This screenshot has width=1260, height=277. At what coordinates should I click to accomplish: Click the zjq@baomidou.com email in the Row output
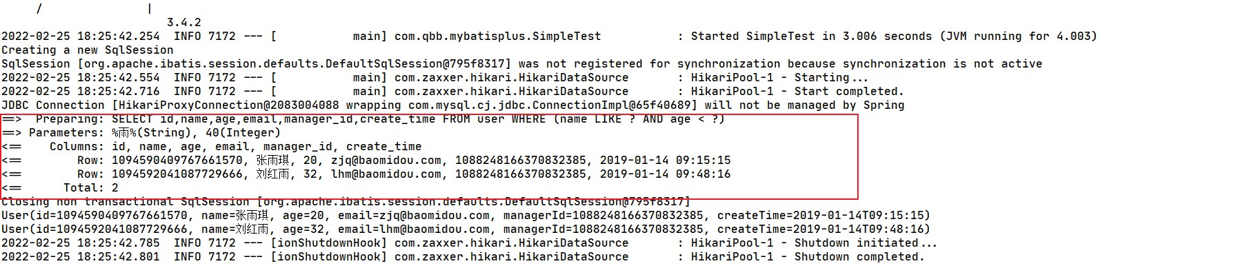click(386, 161)
